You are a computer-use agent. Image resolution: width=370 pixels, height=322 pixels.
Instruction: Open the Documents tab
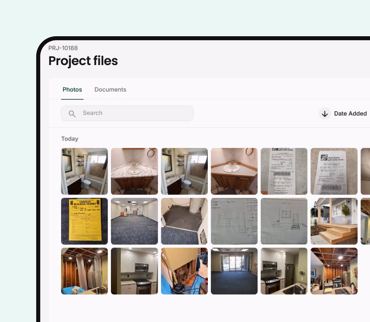(x=110, y=90)
